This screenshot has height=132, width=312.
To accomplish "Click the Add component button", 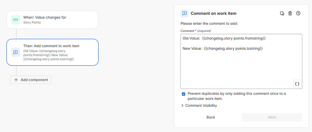I will pyautogui.click(x=31, y=80).
